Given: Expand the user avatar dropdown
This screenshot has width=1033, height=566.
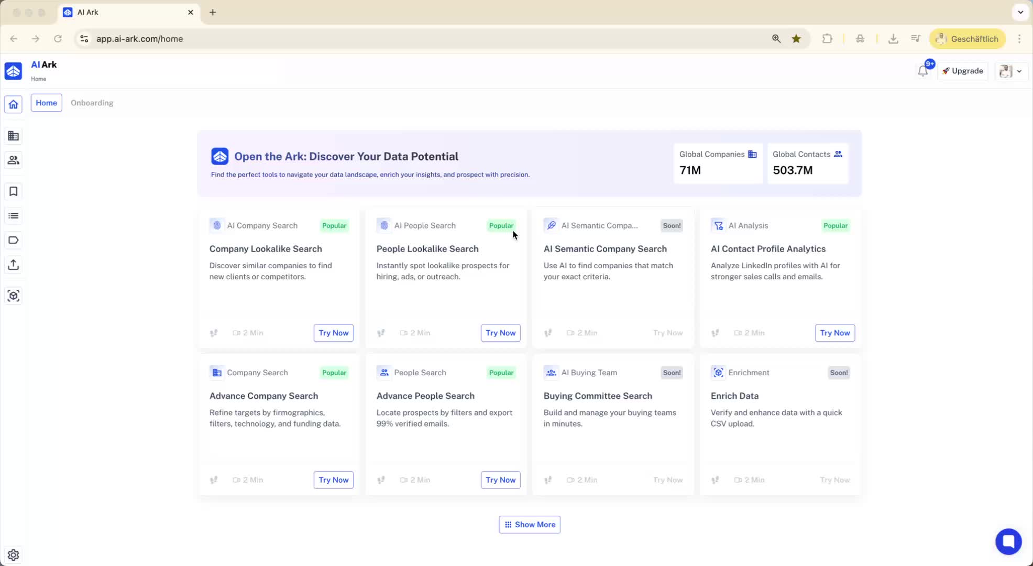Looking at the screenshot, I should (x=1011, y=71).
